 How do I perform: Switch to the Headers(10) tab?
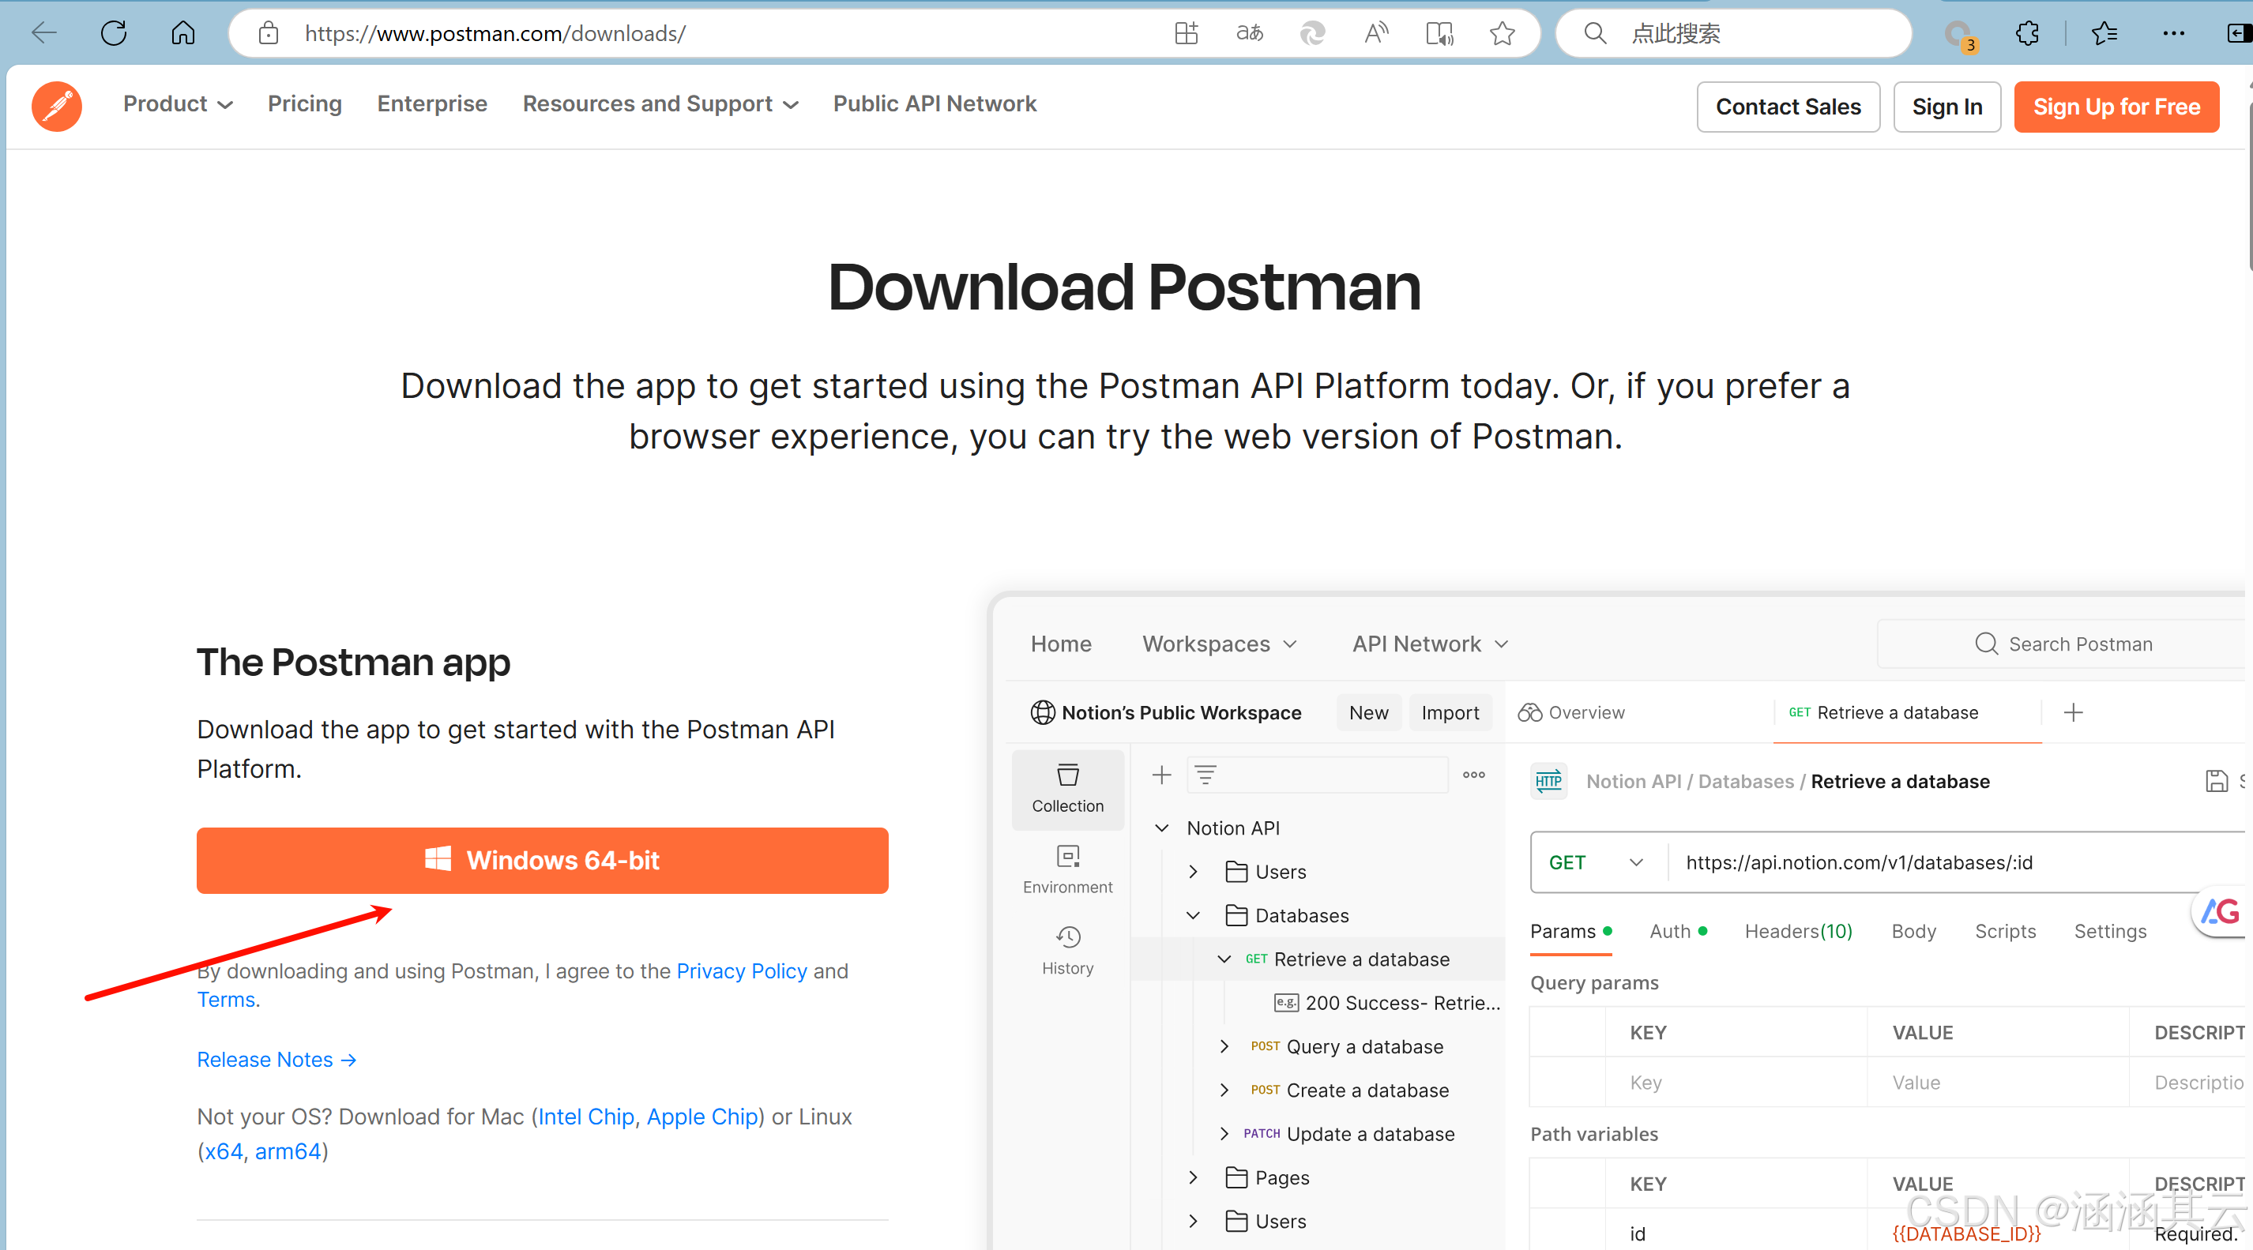pos(1797,931)
